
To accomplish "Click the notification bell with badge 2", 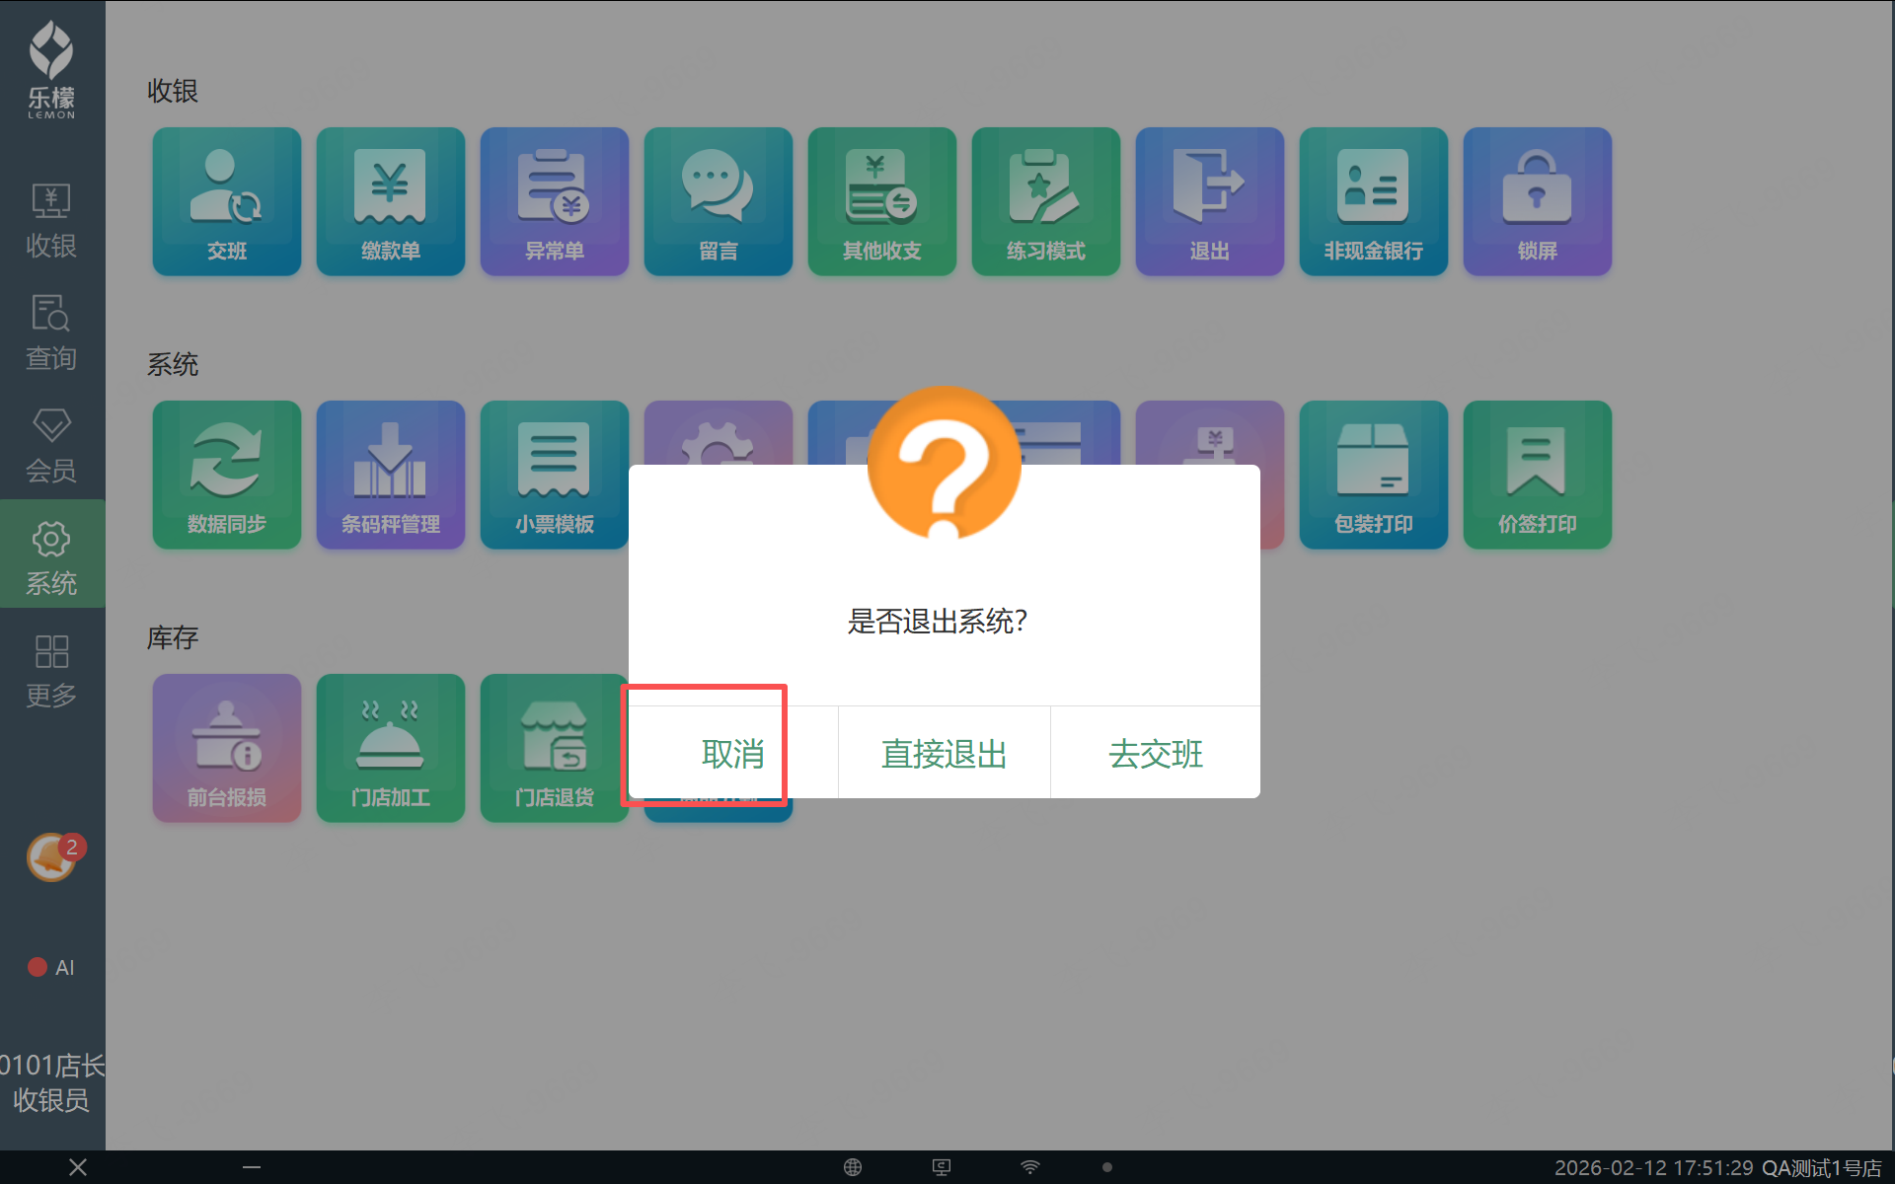I will click(x=51, y=856).
